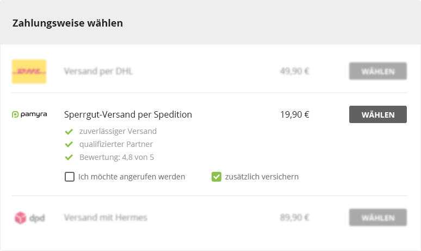Click the 'qualifizierter Partner' text
The image size is (421, 251).
[x=116, y=144]
